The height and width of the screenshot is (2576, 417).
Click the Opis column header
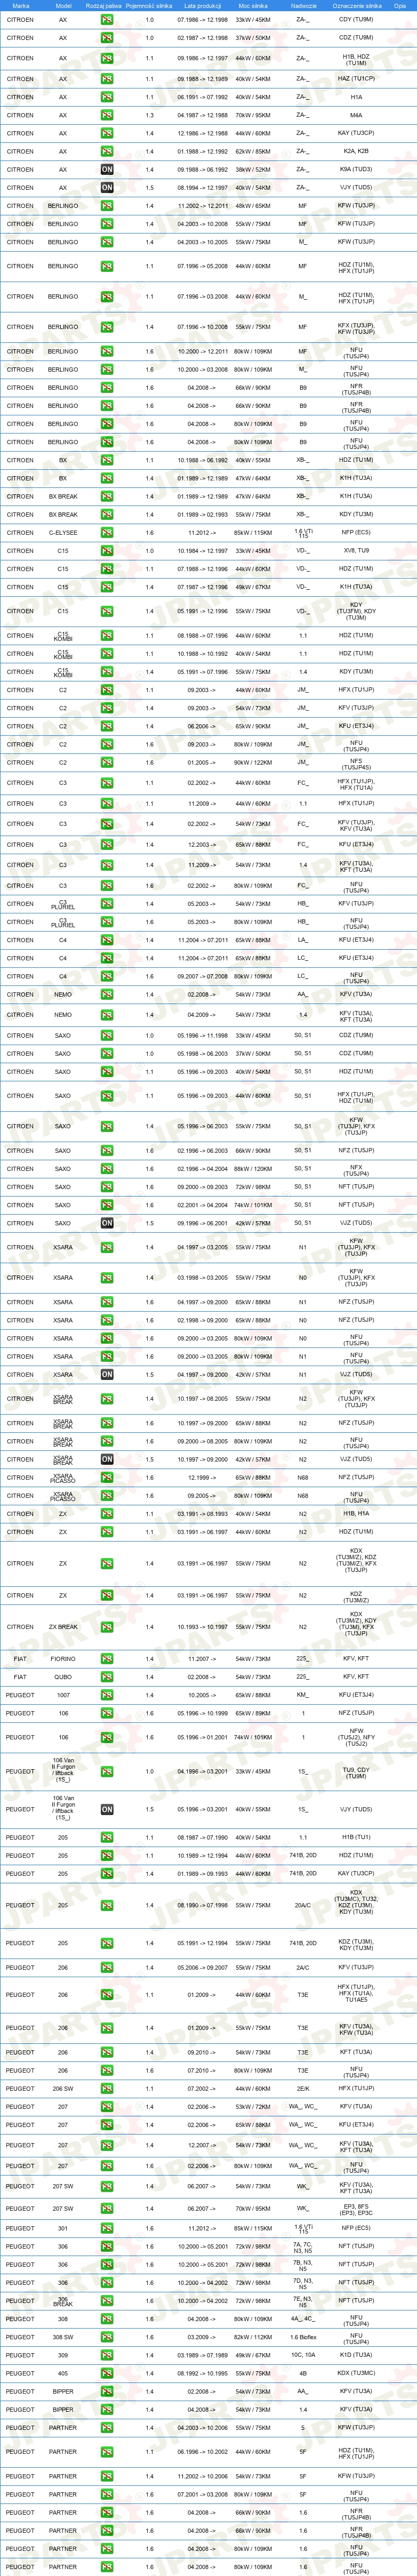(x=400, y=5)
